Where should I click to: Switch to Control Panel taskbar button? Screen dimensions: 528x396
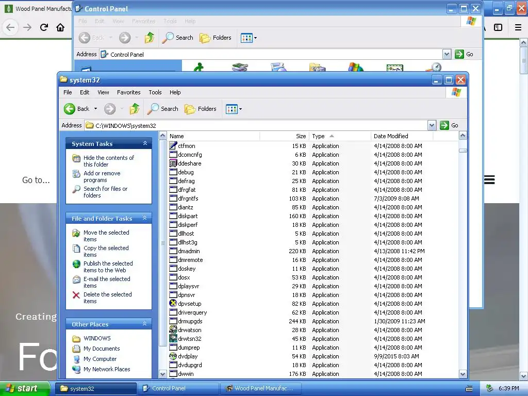tap(179, 388)
